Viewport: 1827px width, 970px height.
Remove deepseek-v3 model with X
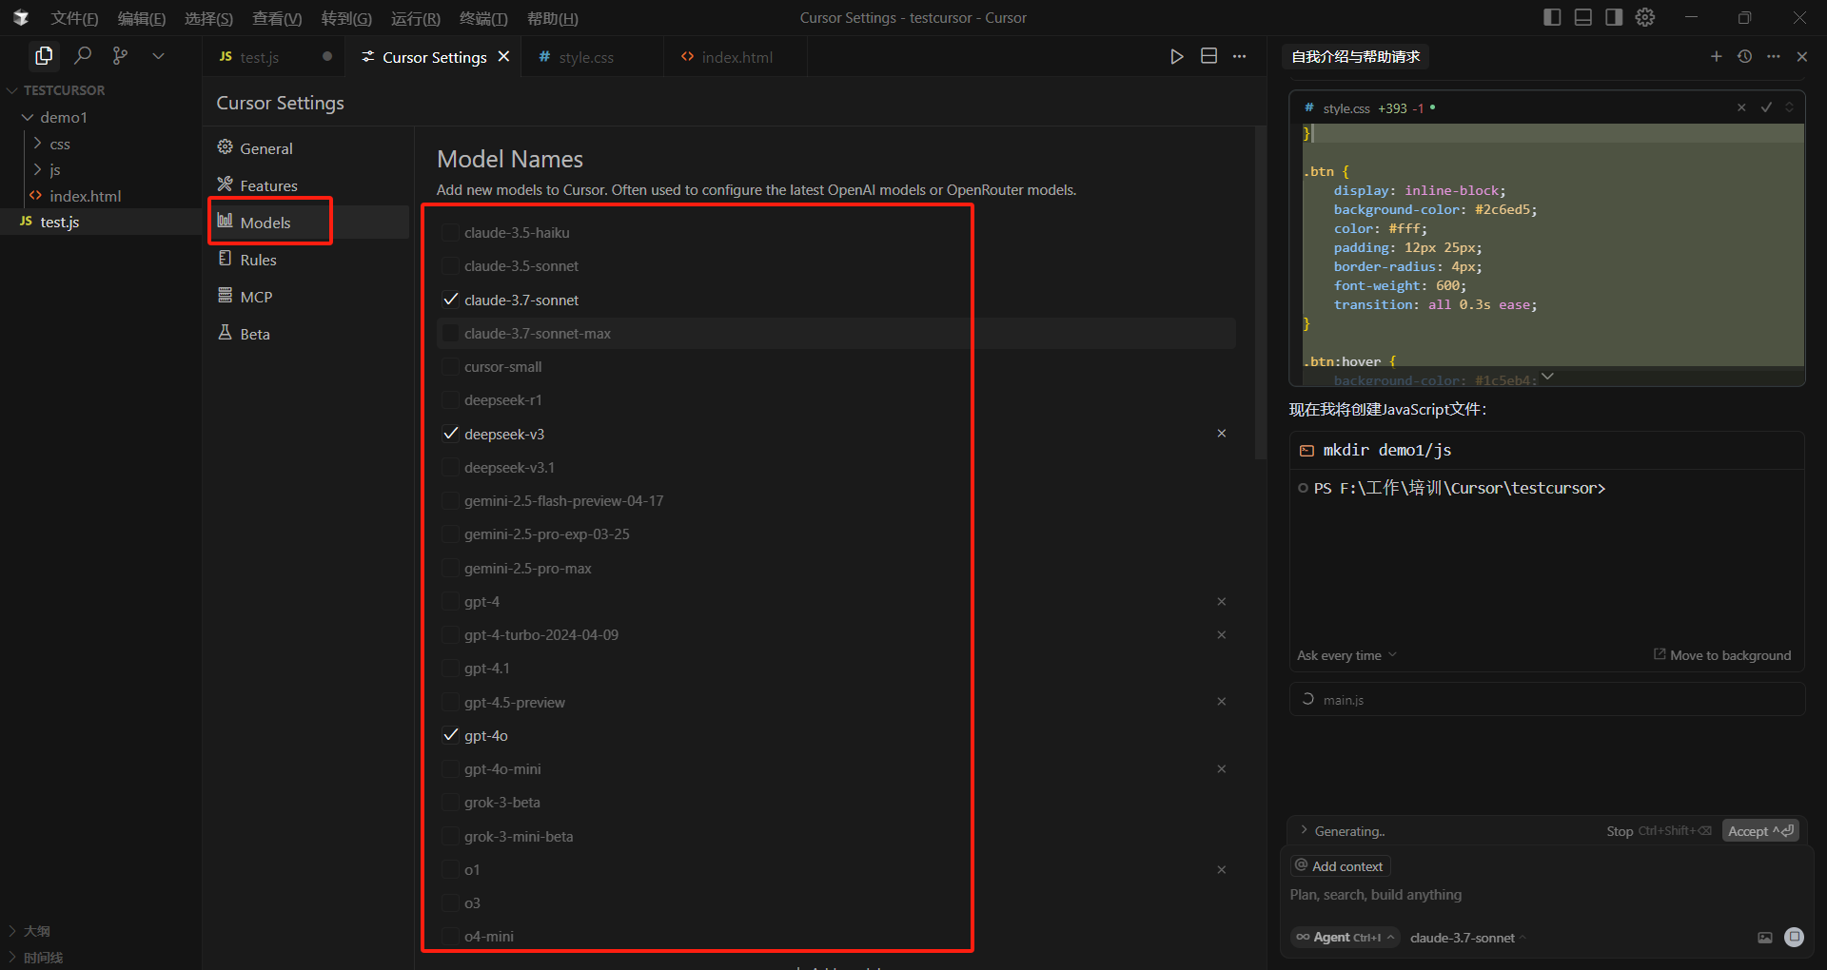pos(1222,434)
